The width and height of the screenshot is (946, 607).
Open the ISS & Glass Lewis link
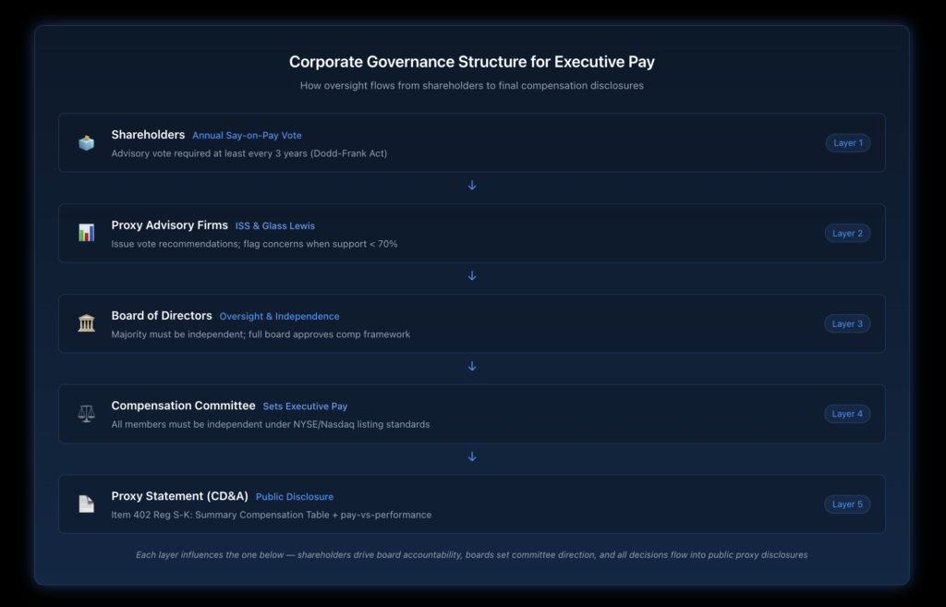274,225
